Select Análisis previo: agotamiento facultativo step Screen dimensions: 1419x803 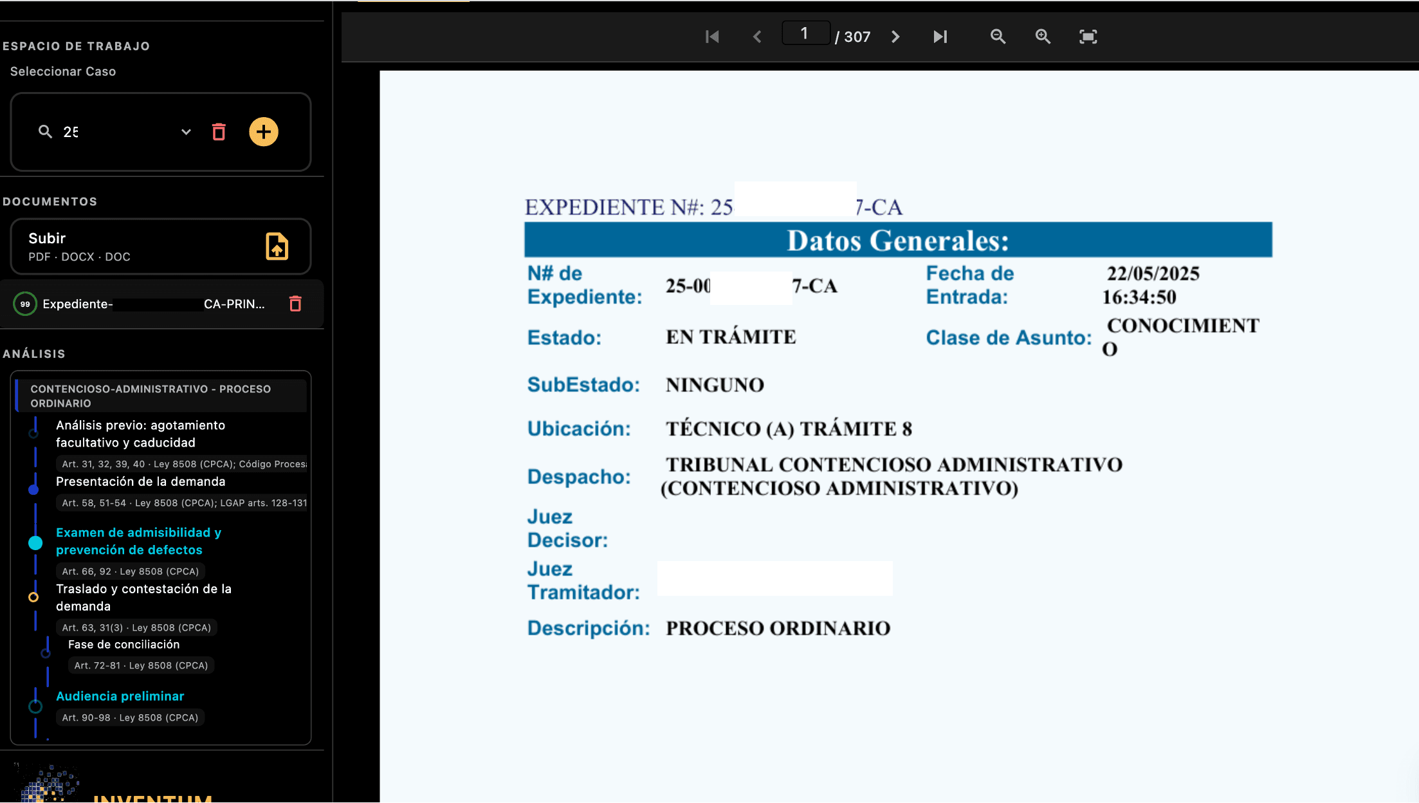tap(141, 434)
